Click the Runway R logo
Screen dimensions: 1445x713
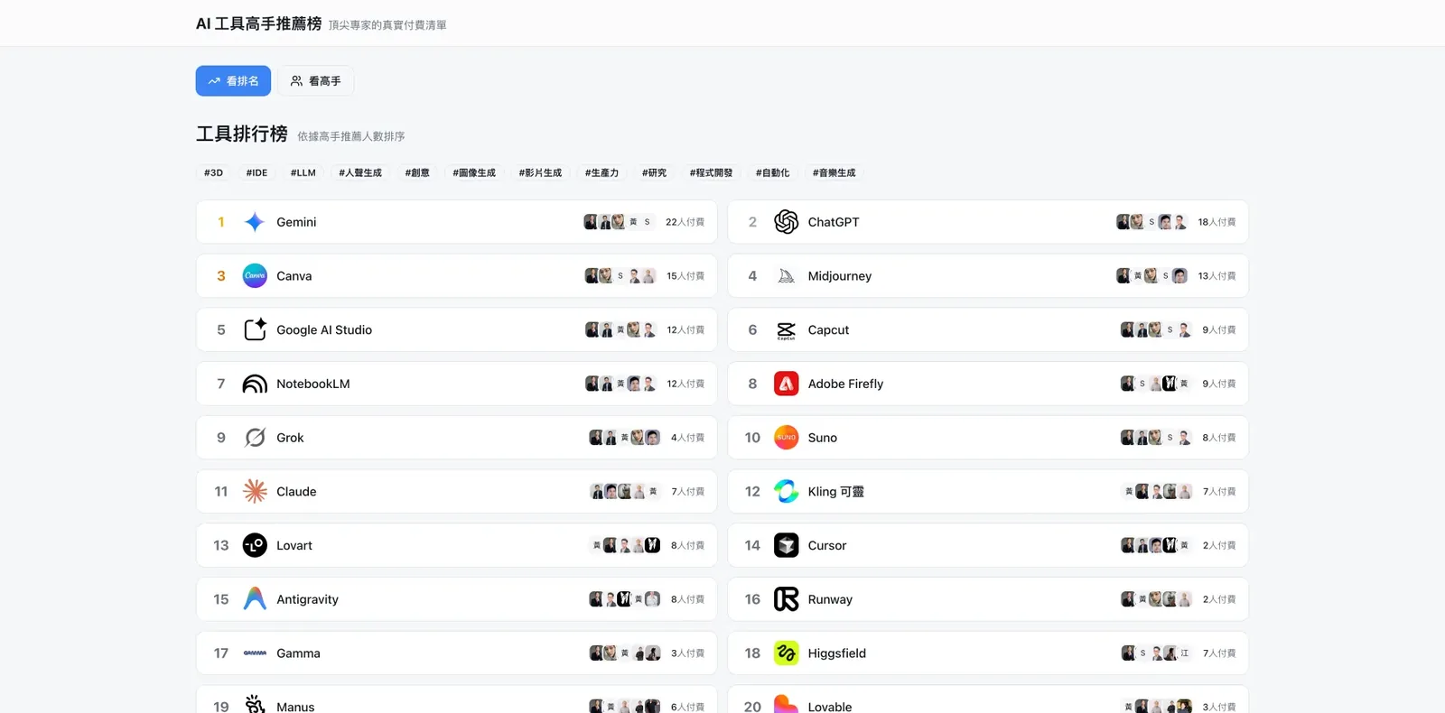pos(787,599)
